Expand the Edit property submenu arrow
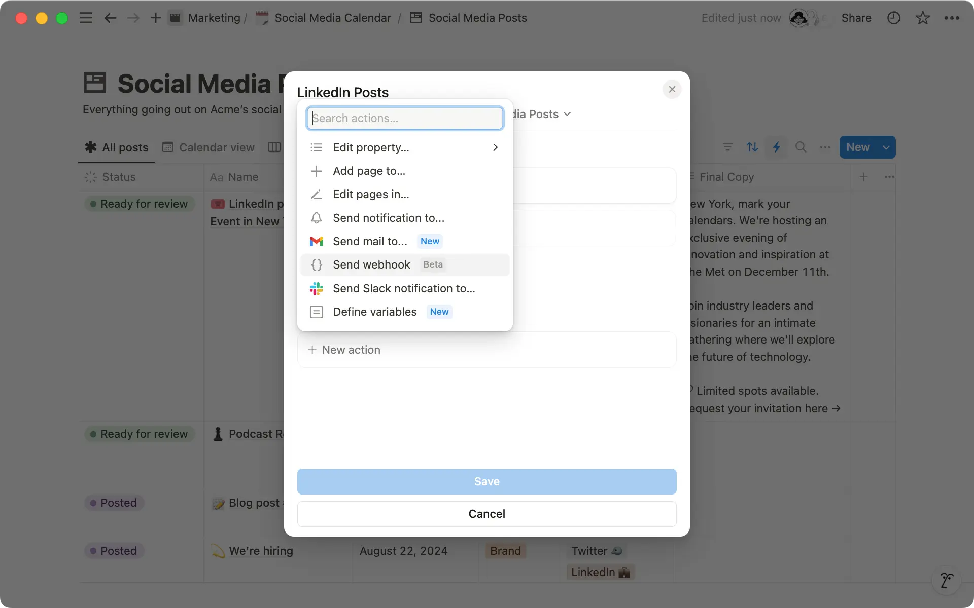The height and width of the screenshot is (608, 974). click(x=495, y=147)
